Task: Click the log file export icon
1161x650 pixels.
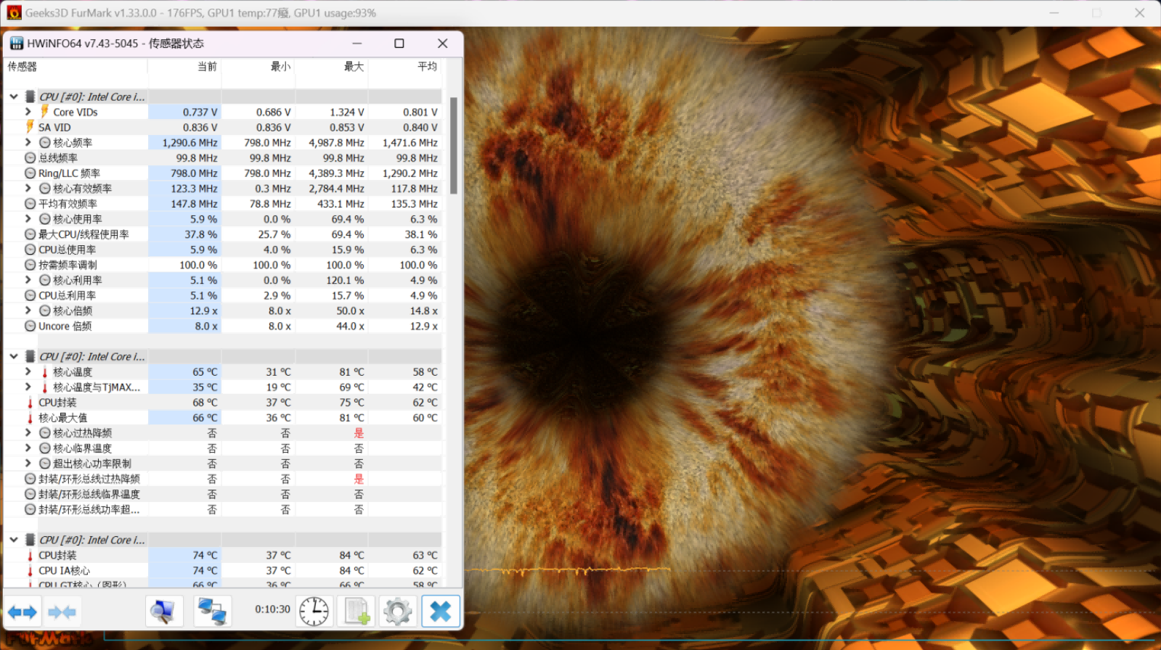Action: point(357,612)
